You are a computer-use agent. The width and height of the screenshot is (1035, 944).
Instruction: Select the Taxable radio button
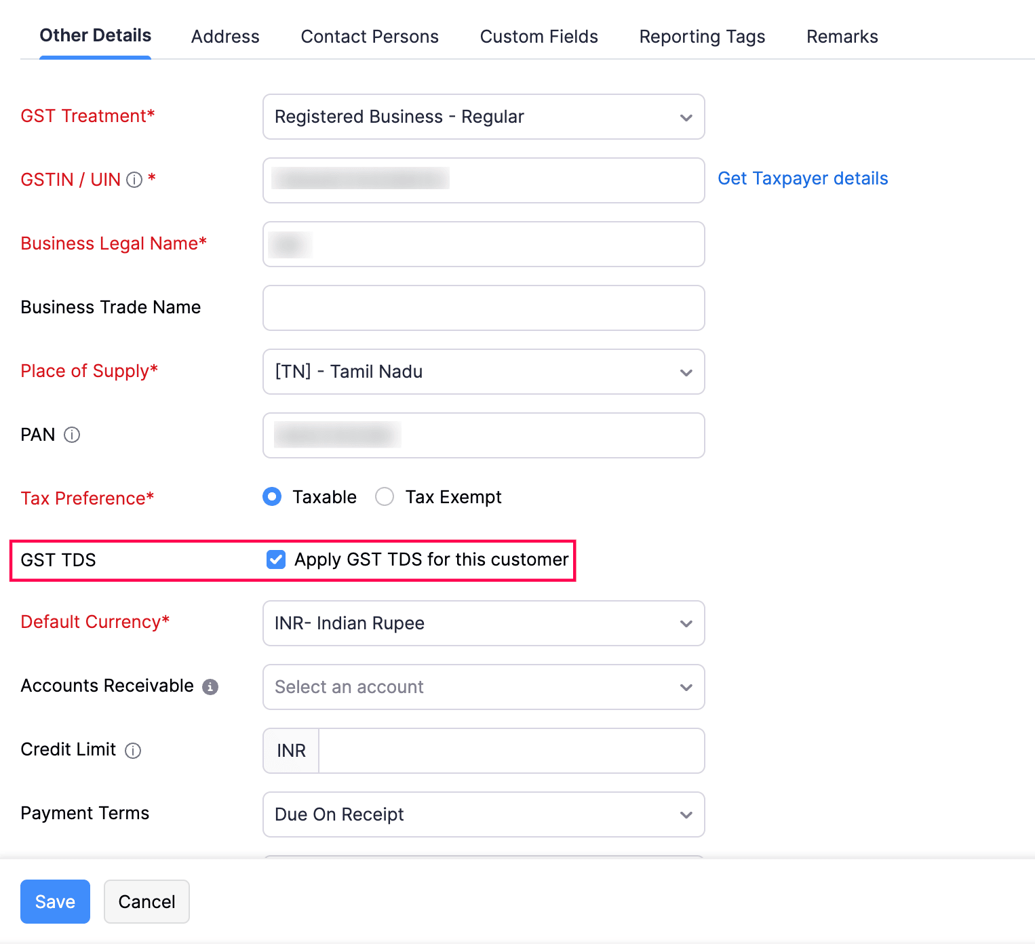pos(272,497)
